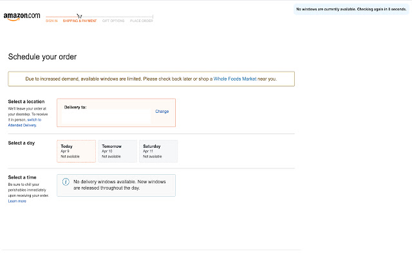Viewport: 412px width, 258px height.
Task: Select the GIFT OPTIONS step
Action: tap(113, 21)
